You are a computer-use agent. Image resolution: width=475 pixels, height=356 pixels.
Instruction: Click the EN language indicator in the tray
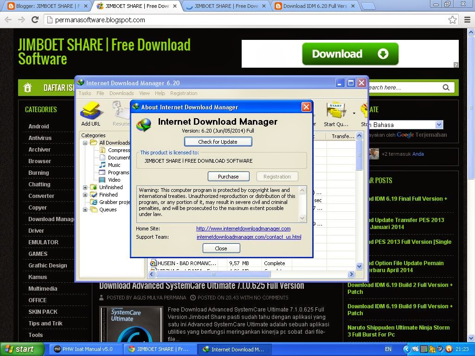pyautogui.click(x=388, y=349)
